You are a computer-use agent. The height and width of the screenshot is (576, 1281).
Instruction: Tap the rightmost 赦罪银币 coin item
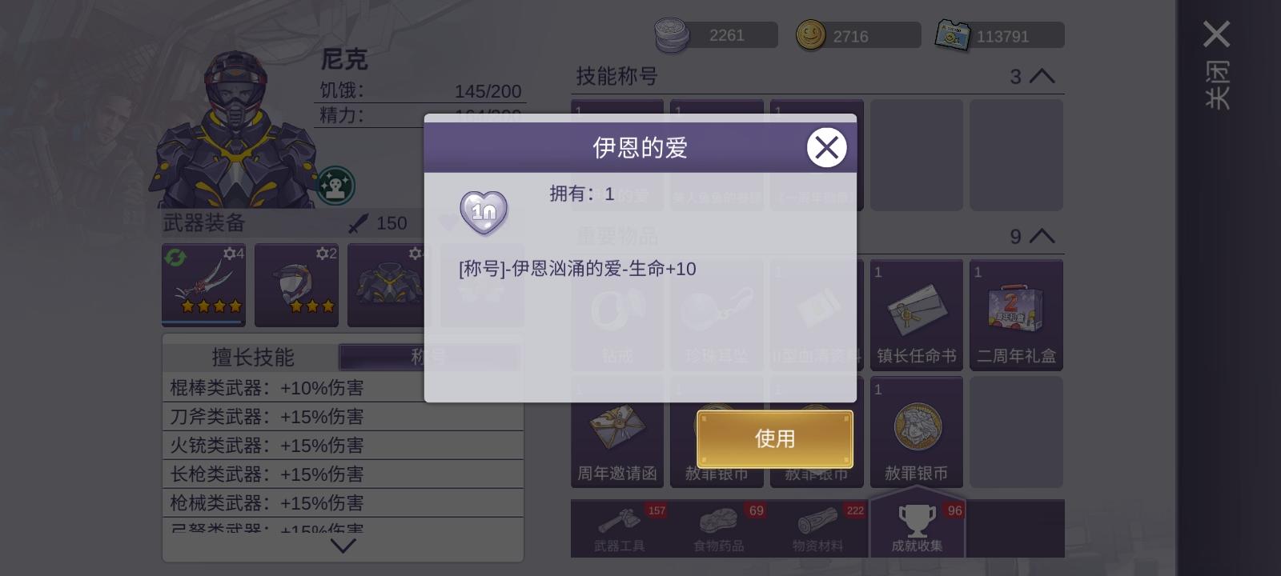coord(917,432)
